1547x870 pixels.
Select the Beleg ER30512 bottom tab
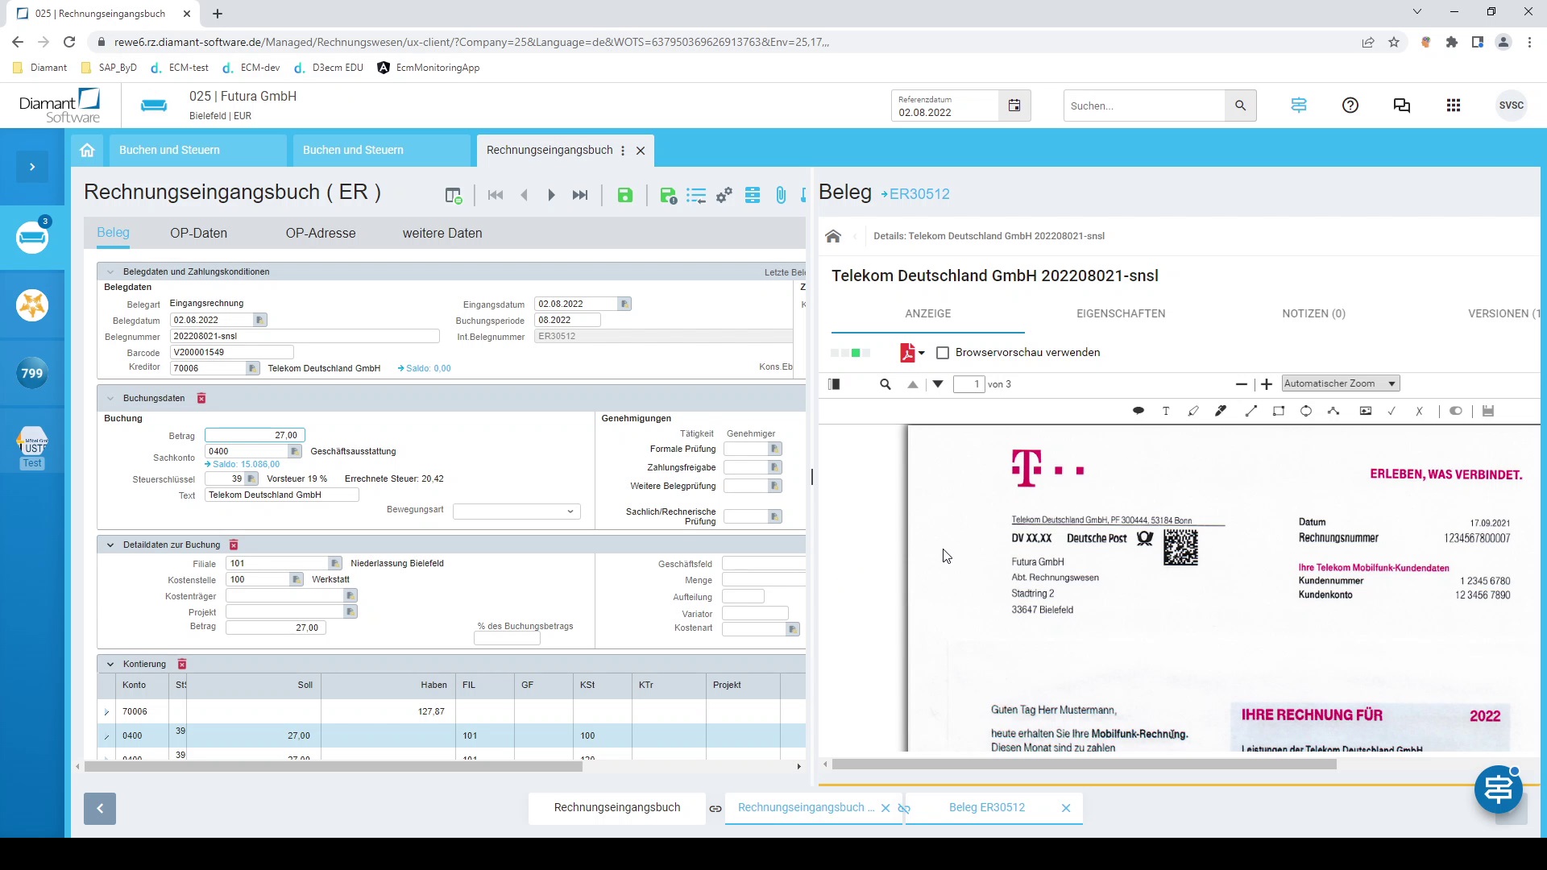(x=987, y=807)
